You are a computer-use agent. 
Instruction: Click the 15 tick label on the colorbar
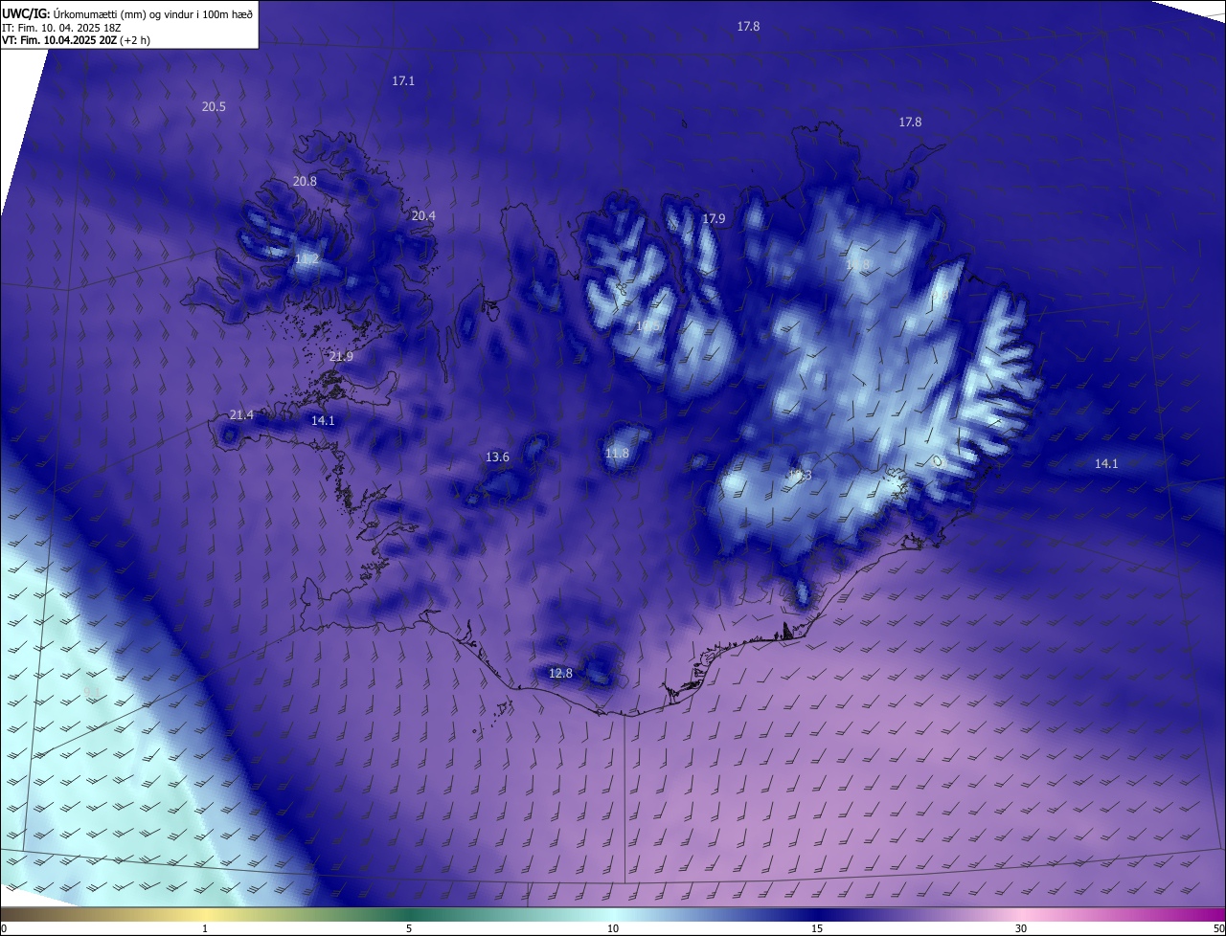point(817,929)
